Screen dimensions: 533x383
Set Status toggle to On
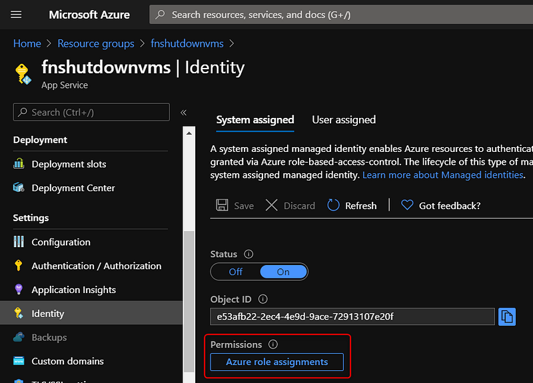coord(283,272)
